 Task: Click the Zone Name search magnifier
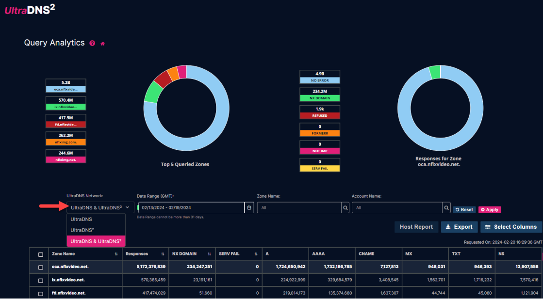click(x=346, y=208)
